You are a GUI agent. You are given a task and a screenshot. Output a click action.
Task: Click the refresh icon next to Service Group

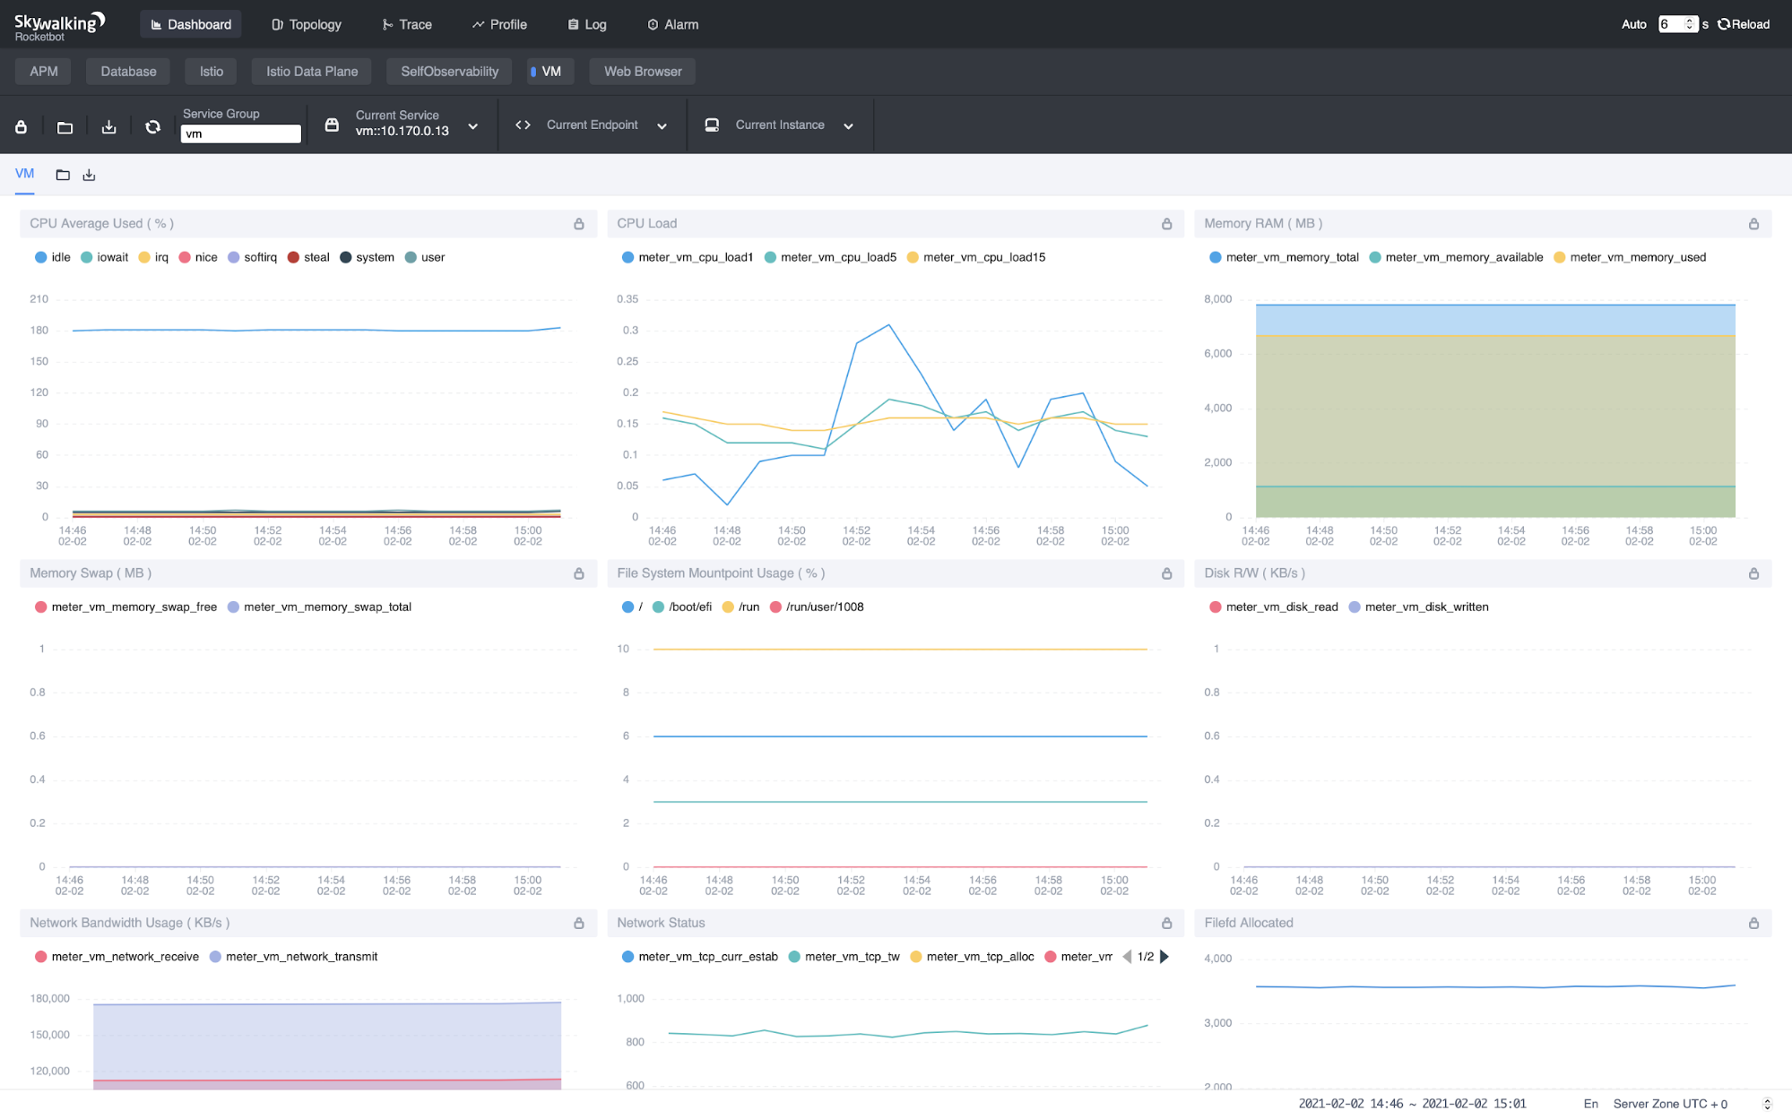(152, 126)
